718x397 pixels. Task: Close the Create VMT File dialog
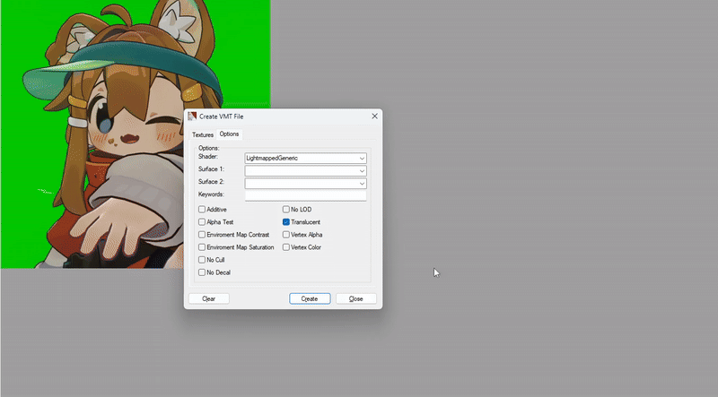pos(374,117)
